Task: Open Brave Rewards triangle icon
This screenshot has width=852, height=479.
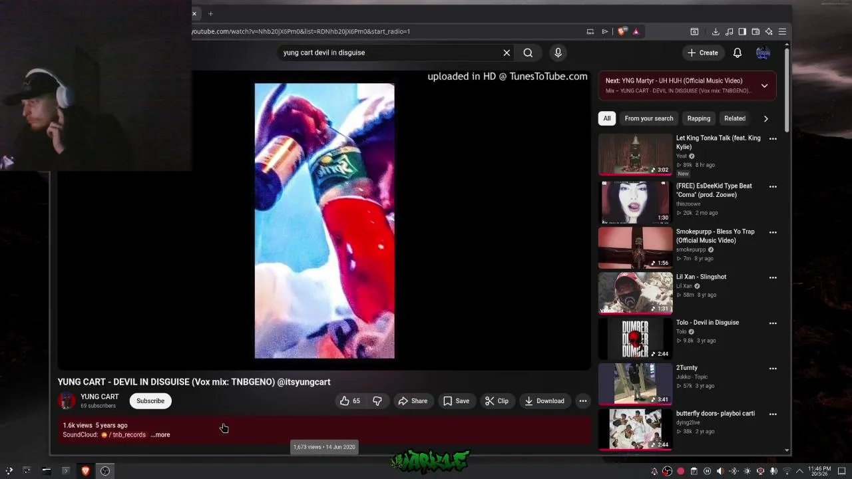Action: pos(636,31)
